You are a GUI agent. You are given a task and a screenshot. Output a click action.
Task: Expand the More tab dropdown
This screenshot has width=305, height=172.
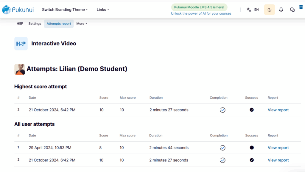click(82, 24)
